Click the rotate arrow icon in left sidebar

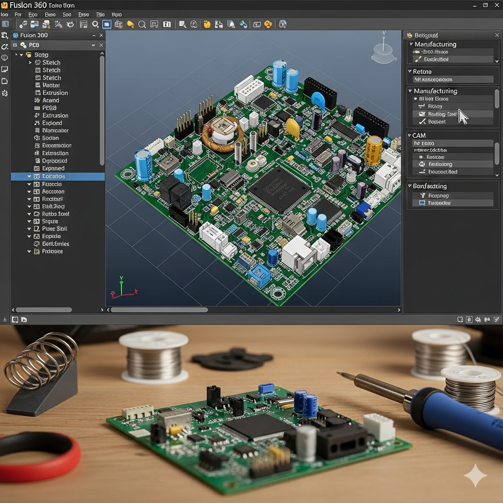coord(4,47)
